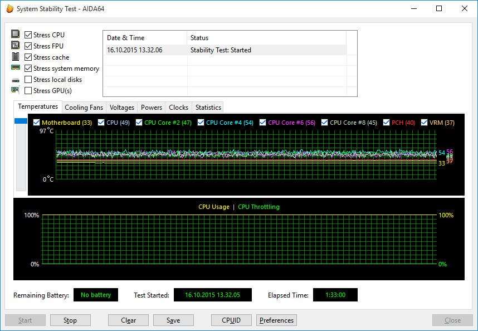
Task: Disable the Stress cache option
Action: coord(28,57)
